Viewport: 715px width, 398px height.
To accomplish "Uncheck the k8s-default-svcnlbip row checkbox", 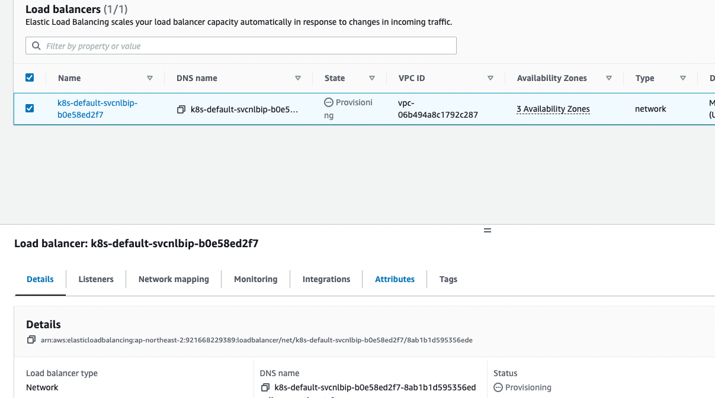I will pyautogui.click(x=30, y=108).
